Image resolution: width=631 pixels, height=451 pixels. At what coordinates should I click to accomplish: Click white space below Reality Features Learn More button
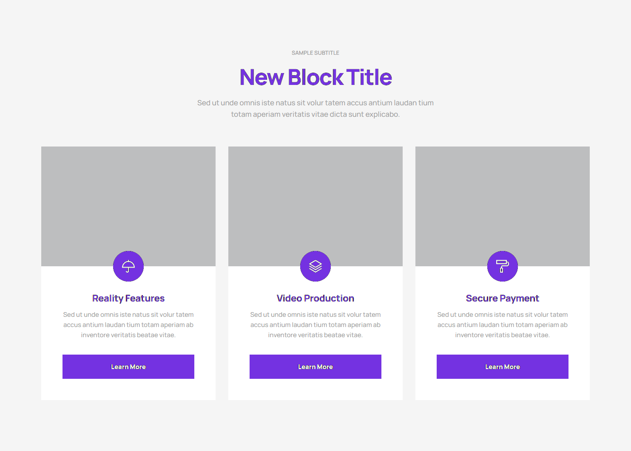pos(128,389)
